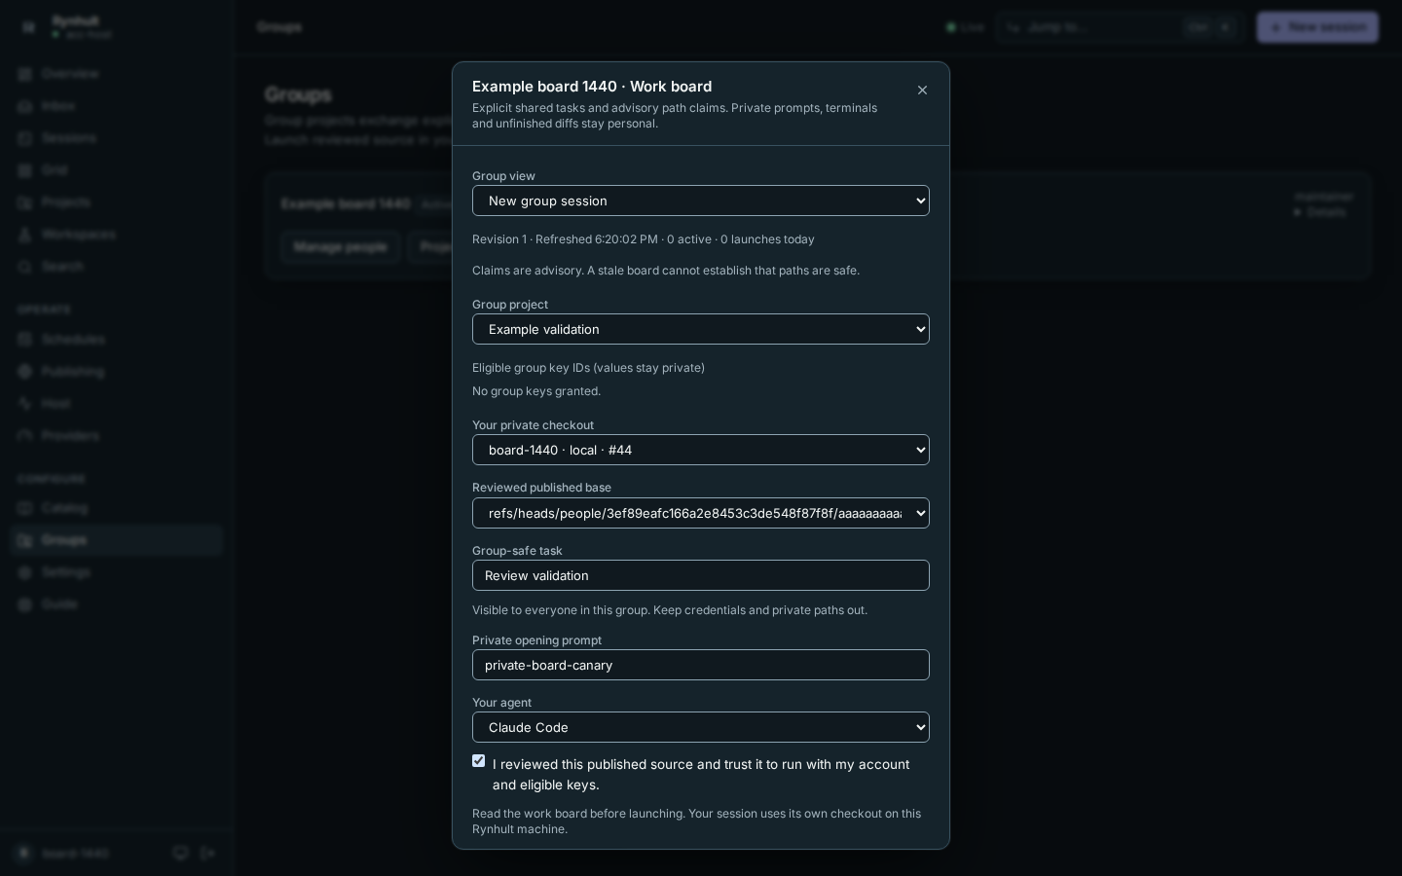Click the "Claims are advisory" notice text
Image resolution: width=1402 pixels, height=876 pixels.
[x=666, y=271]
